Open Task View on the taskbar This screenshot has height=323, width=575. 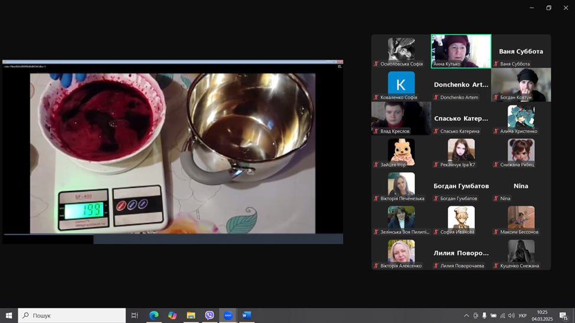(x=135, y=315)
